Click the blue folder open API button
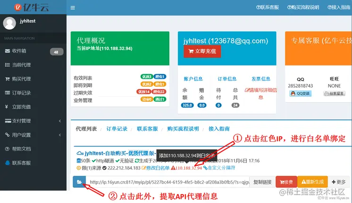The width and height of the screenshot is (352, 203). click(79, 182)
